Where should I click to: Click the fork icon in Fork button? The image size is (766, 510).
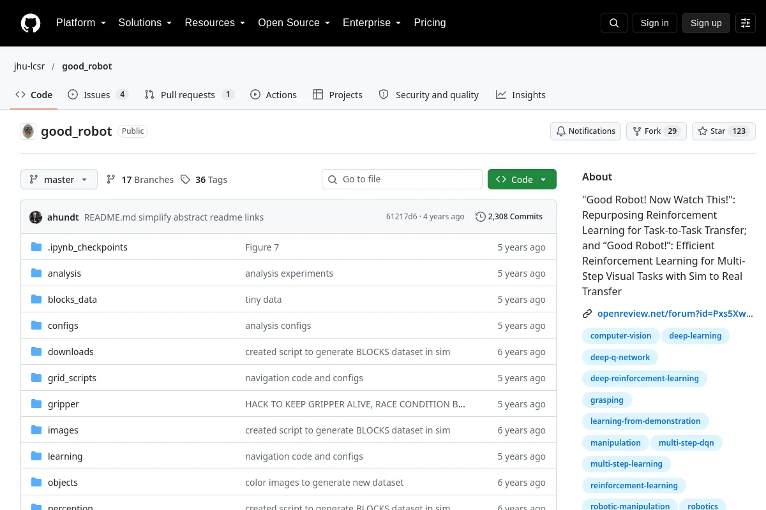637,131
